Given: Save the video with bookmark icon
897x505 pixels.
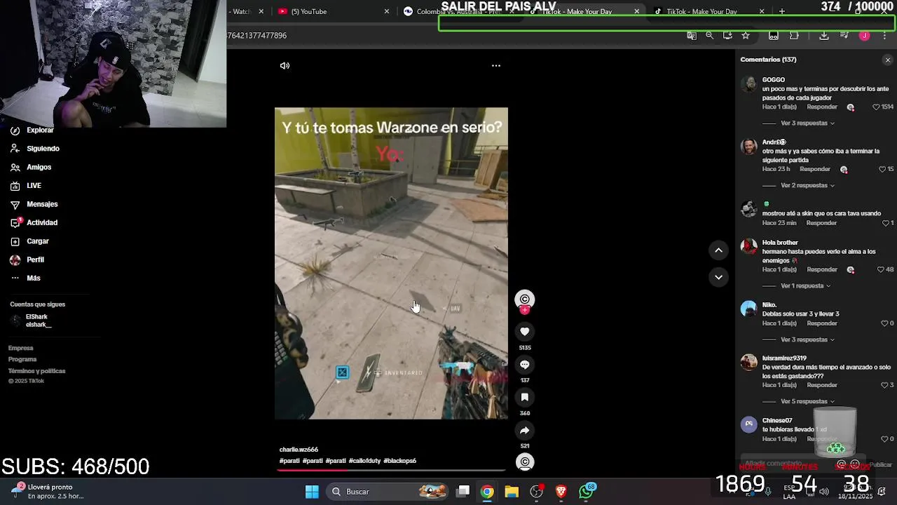Looking at the screenshot, I should (x=524, y=397).
